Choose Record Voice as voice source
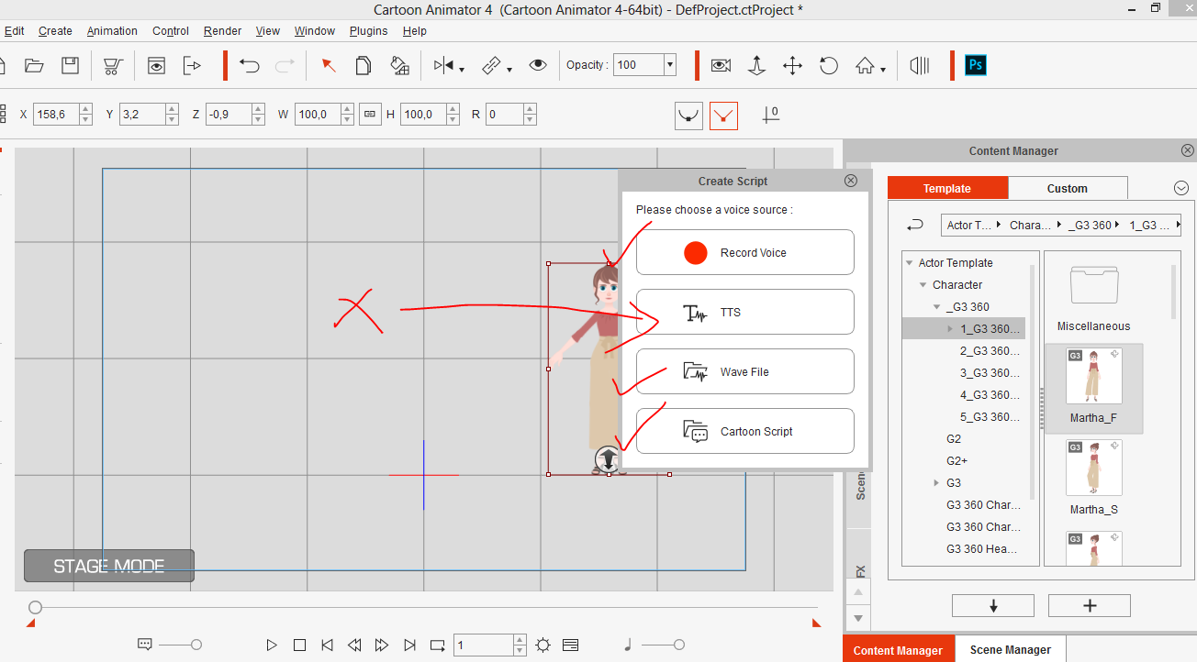 pyautogui.click(x=744, y=252)
